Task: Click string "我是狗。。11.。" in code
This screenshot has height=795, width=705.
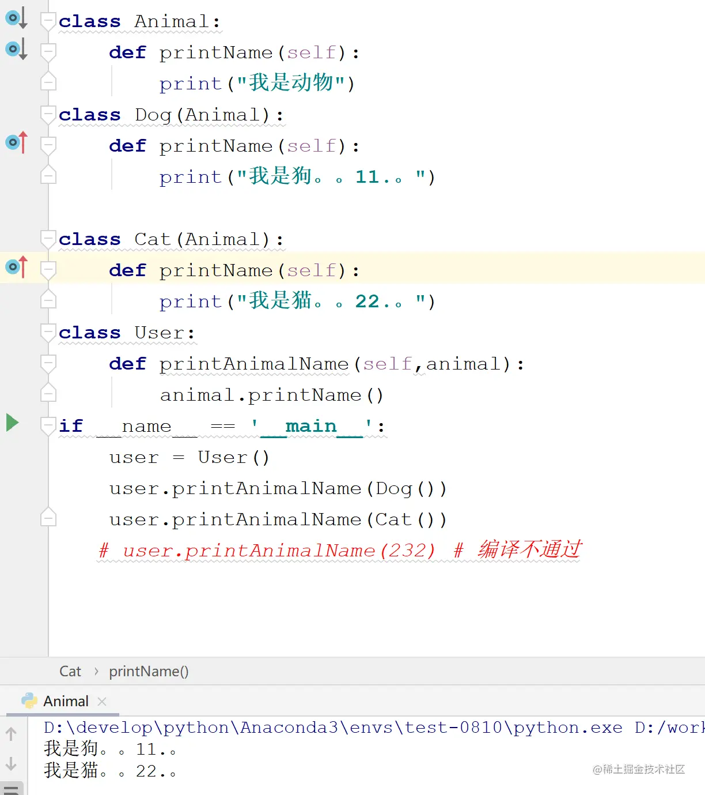Action: (331, 176)
